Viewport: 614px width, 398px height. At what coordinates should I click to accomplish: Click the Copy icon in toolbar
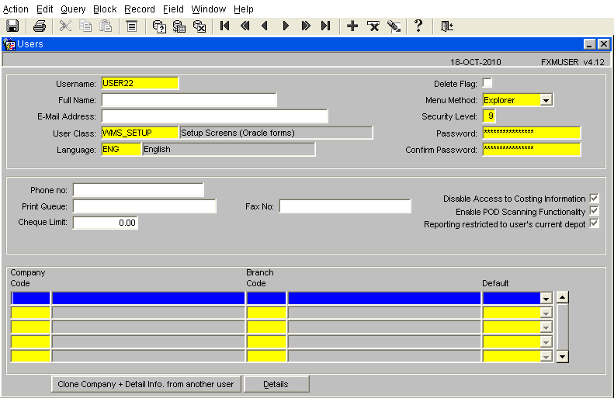(x=85, y=26)
